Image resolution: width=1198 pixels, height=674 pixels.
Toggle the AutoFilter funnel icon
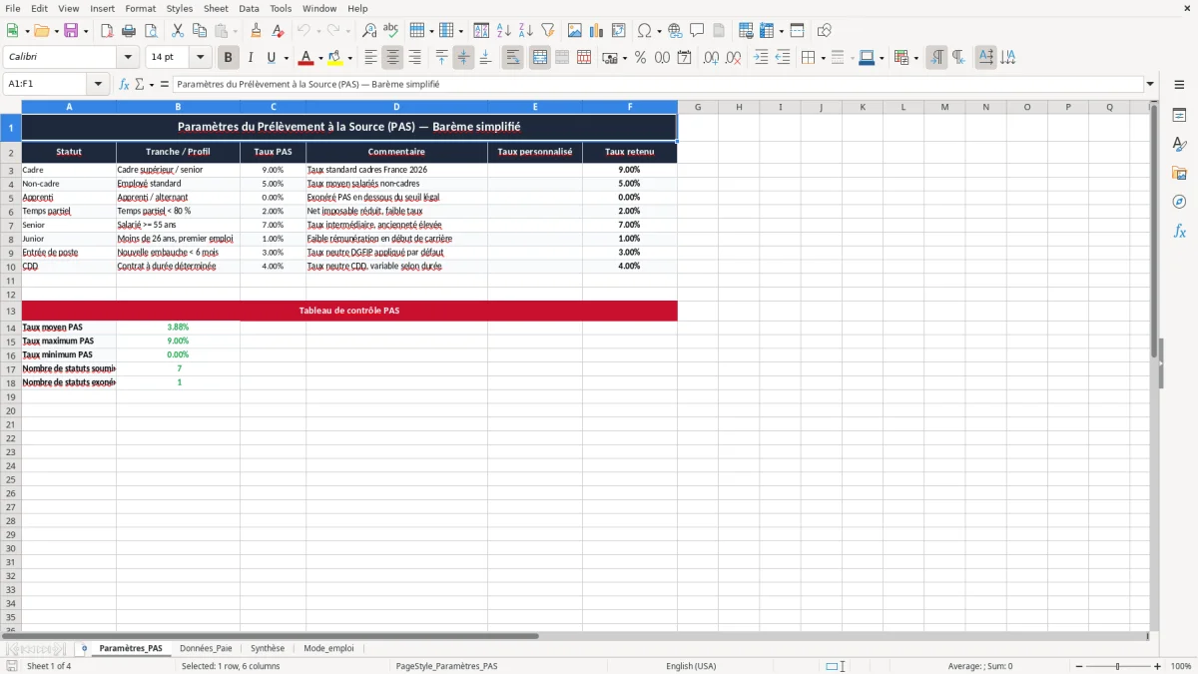(547, 31)
